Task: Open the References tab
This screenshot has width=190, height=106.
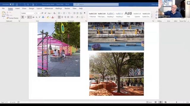Action: (x=49, y=9)
